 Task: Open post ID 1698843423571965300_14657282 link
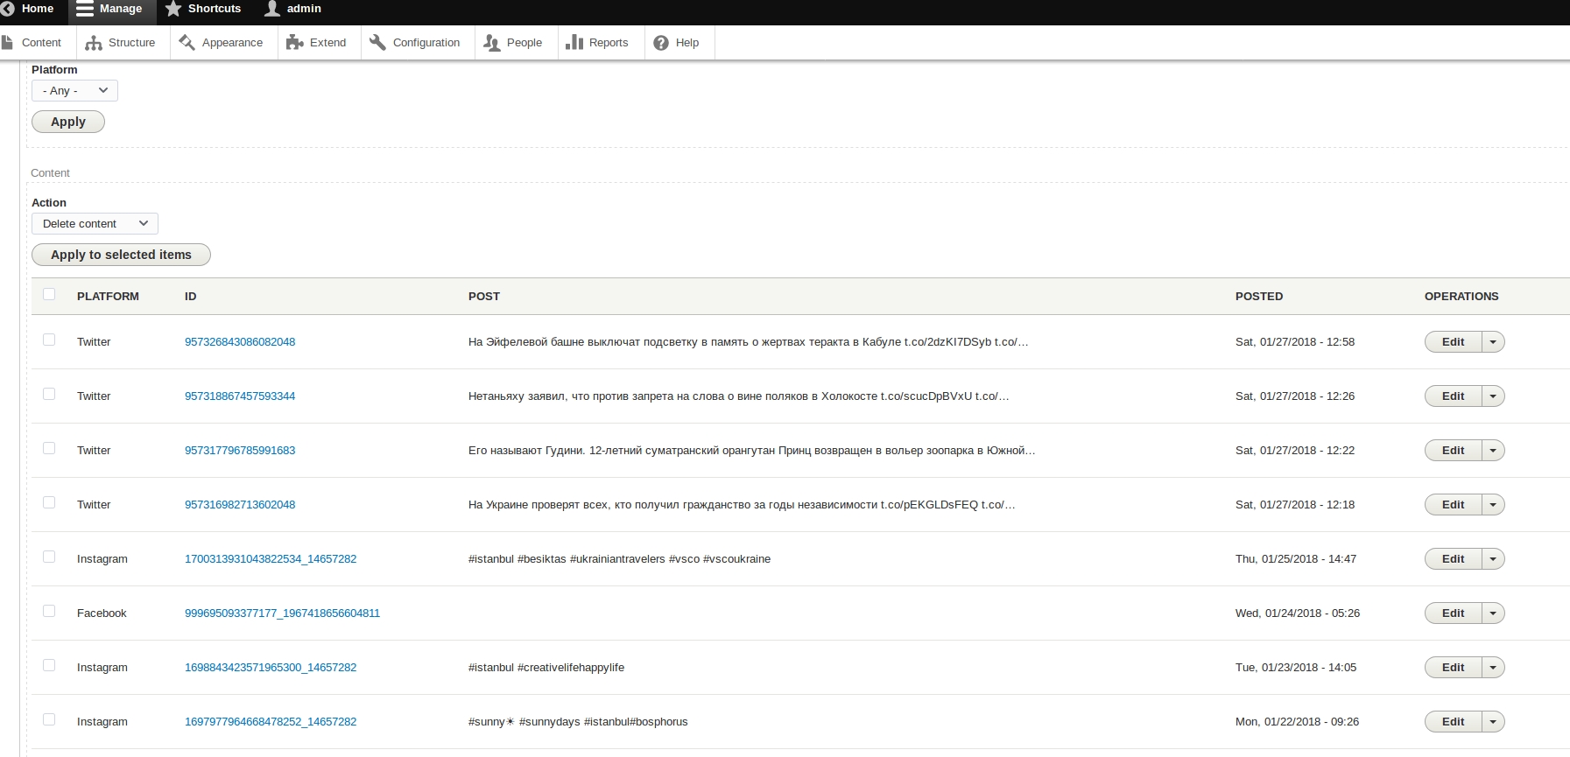pos(271,668)
